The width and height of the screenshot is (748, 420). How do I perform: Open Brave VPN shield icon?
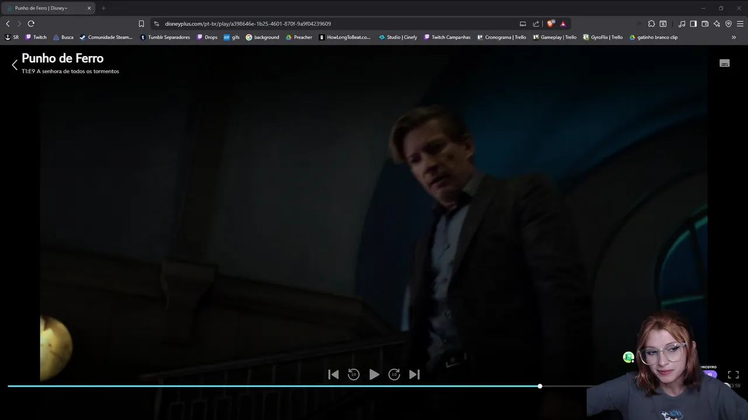point(729,24)
